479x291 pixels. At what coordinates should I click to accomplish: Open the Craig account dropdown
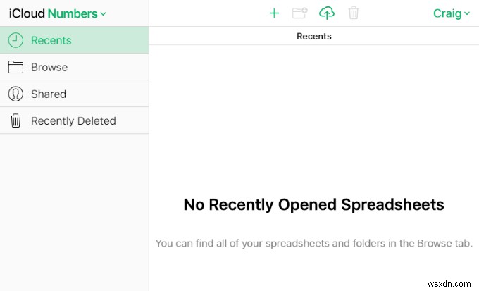click(x=452, y=13)
